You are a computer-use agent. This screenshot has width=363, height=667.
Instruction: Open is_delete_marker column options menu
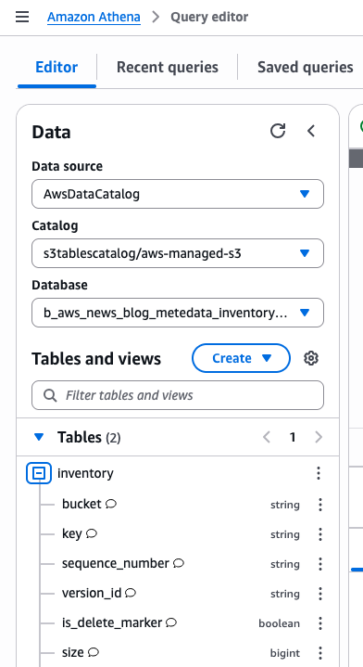(320, 623)
